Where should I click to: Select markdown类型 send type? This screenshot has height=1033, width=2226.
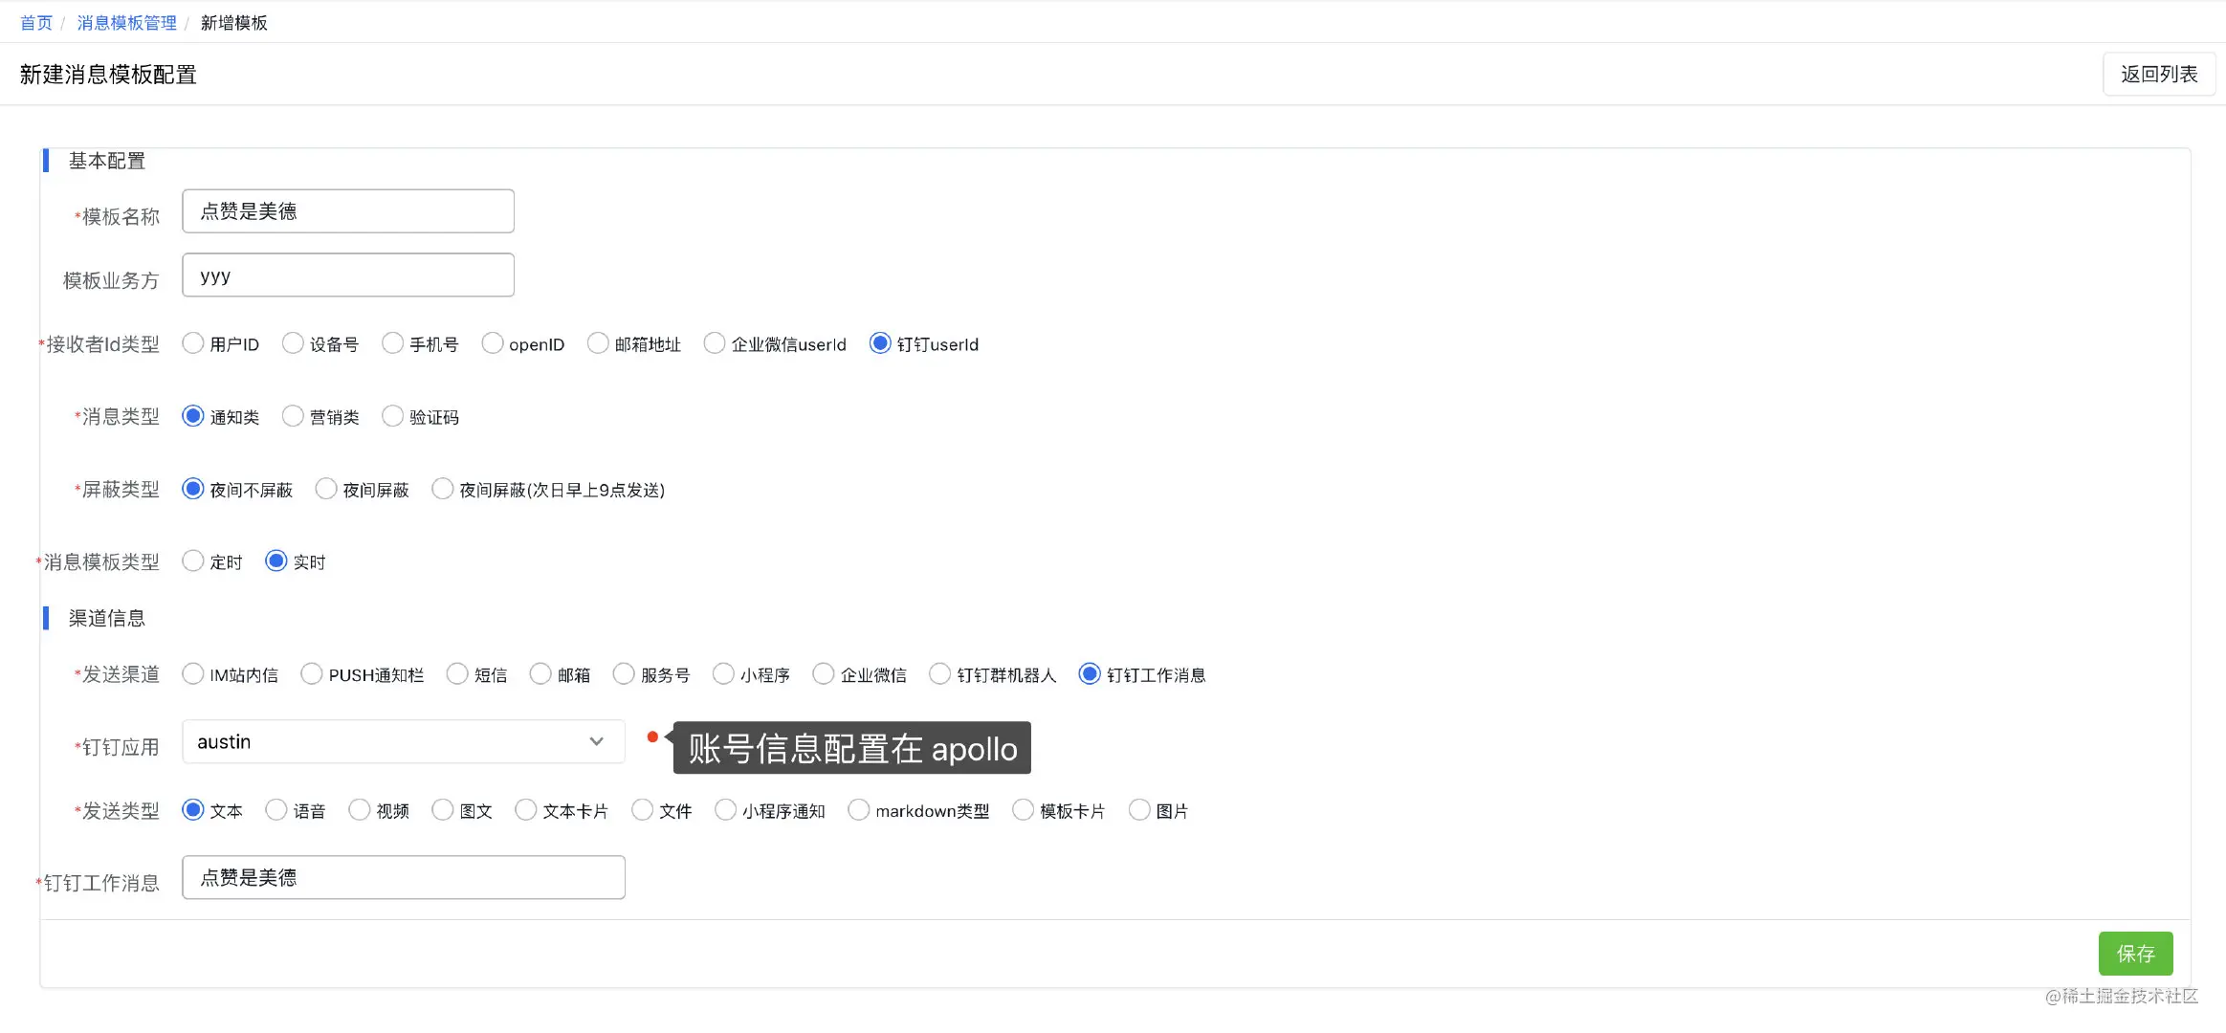859,810
